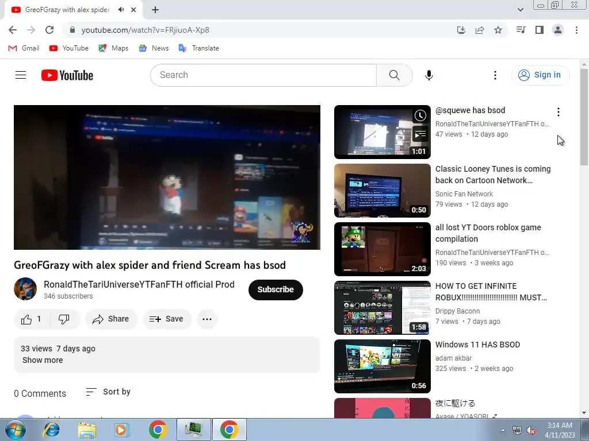Click the muted volume tray icon

(x=531, y=431)
